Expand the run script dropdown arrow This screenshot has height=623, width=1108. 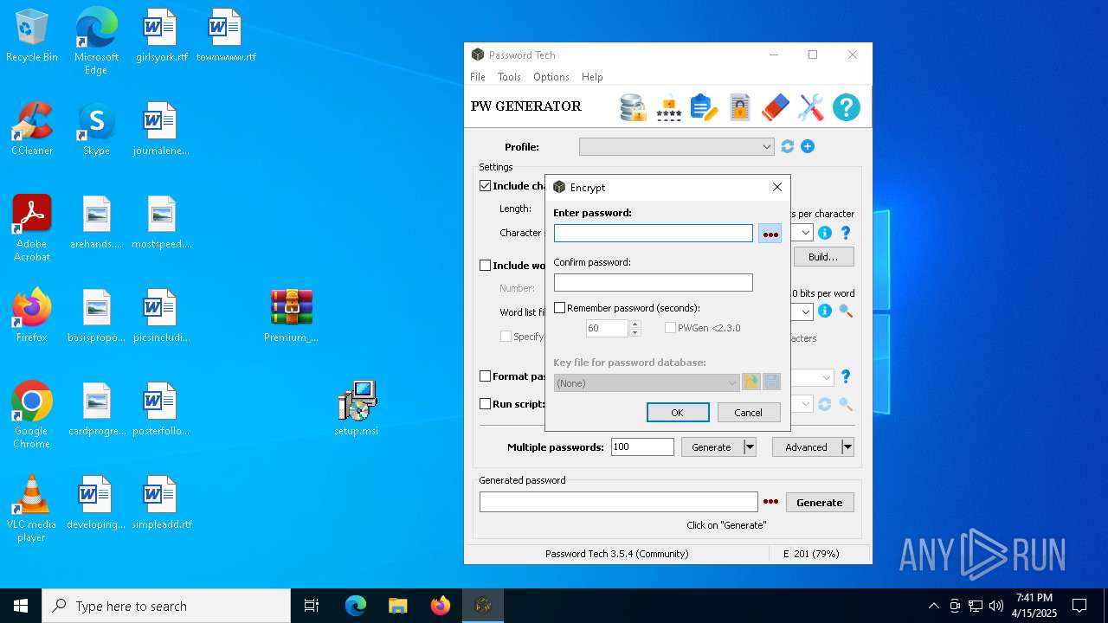pyautogui.click(x=805, y=404)
